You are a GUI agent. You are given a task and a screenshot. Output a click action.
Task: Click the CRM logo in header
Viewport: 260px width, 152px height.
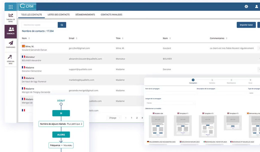[x=27, y=6]
